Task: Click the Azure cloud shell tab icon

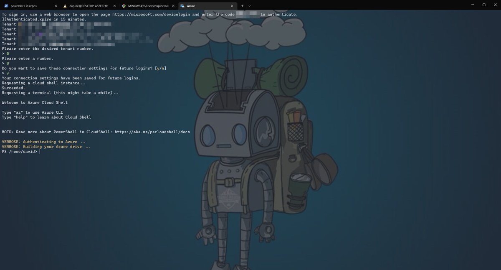Action: tap(182, 6)
